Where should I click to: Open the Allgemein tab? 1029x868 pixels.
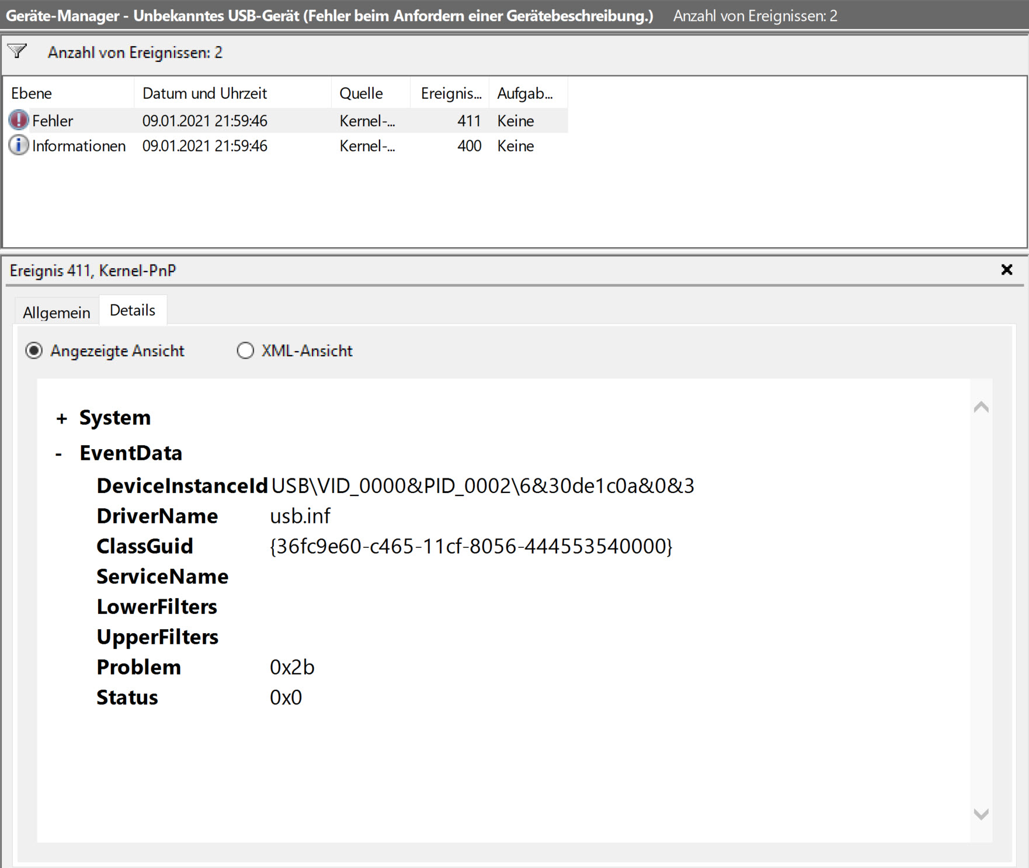click(56, 313)
